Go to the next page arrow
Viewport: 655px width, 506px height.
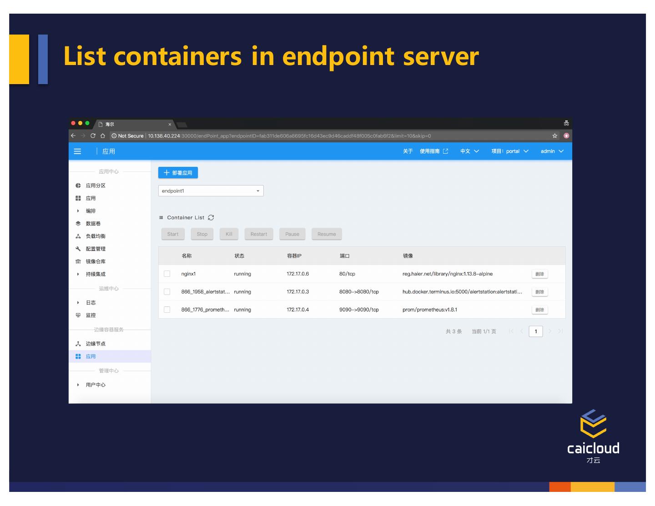[x=550, y=331]
